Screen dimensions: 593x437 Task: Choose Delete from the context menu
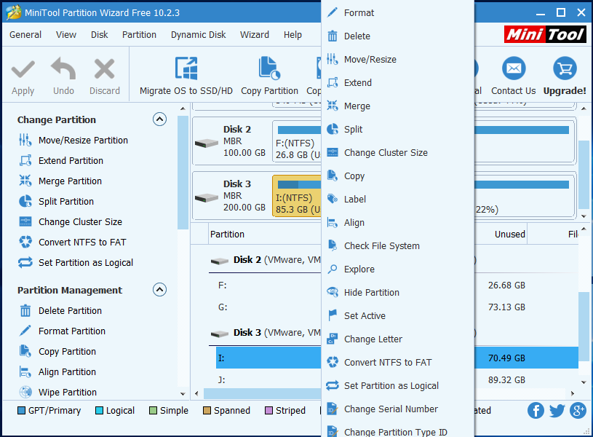398,36
